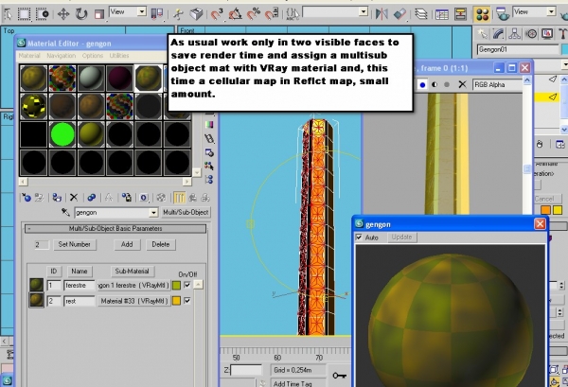Pick material from object eyedropper
This screenshot has width=568, height=387.
(65, 212)
